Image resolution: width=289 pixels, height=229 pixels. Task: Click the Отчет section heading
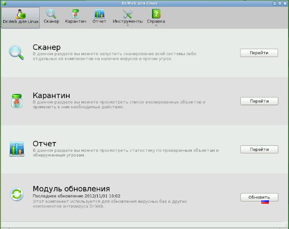(x=44, y=143)
